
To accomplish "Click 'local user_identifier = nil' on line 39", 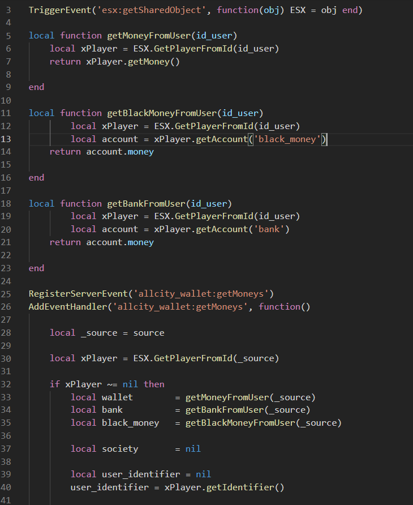I will (x=141, y=474).
